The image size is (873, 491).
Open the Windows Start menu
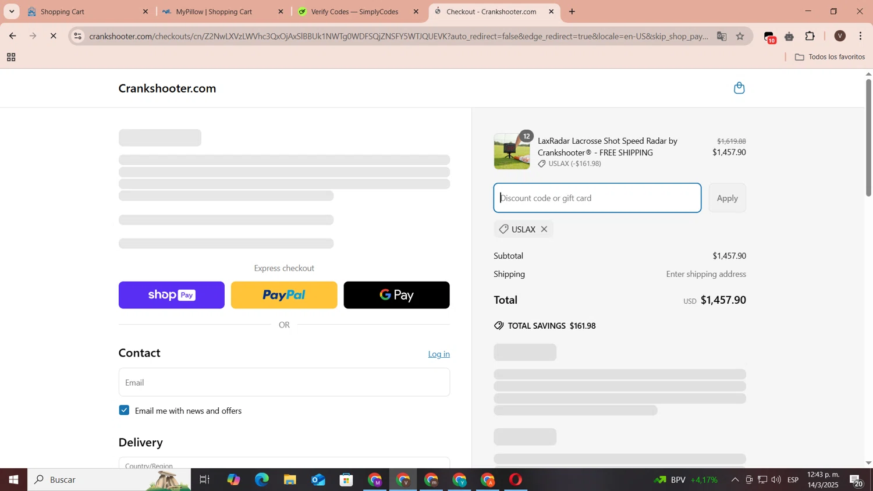coord(13,480)
